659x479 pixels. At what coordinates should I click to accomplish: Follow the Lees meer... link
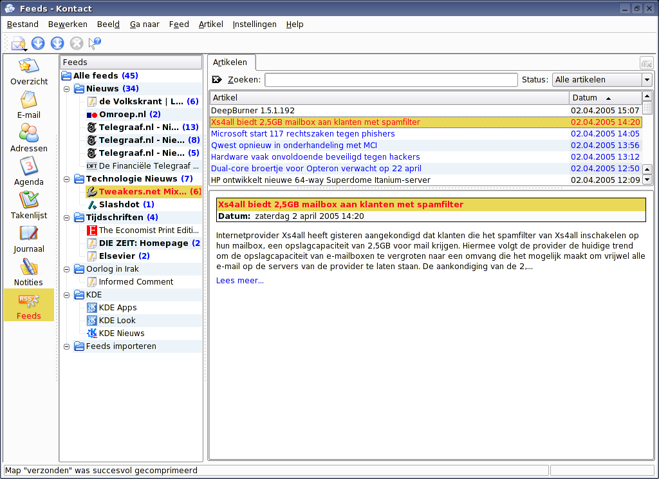[240, 281]
